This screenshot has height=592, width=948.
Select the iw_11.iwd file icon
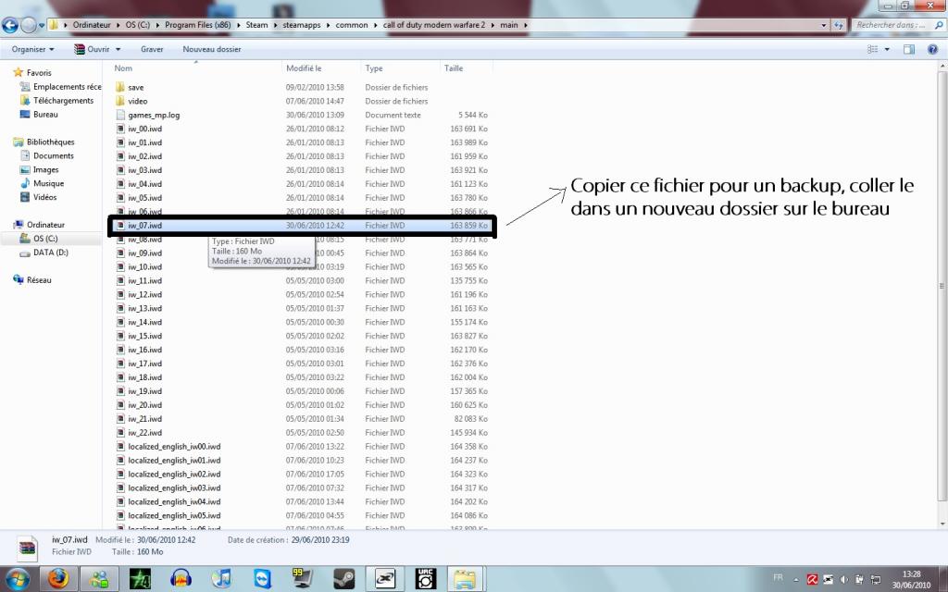(120, 280)
